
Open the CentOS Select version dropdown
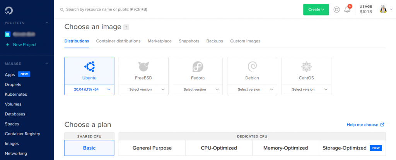point(306,89)
